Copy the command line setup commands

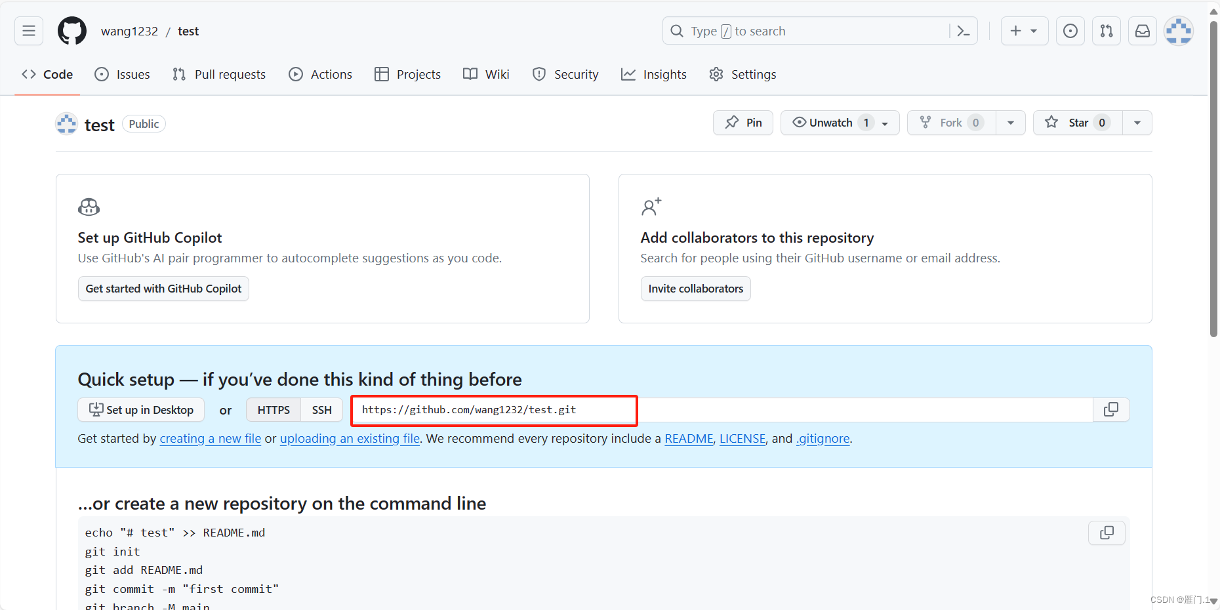click(1107, 533)
